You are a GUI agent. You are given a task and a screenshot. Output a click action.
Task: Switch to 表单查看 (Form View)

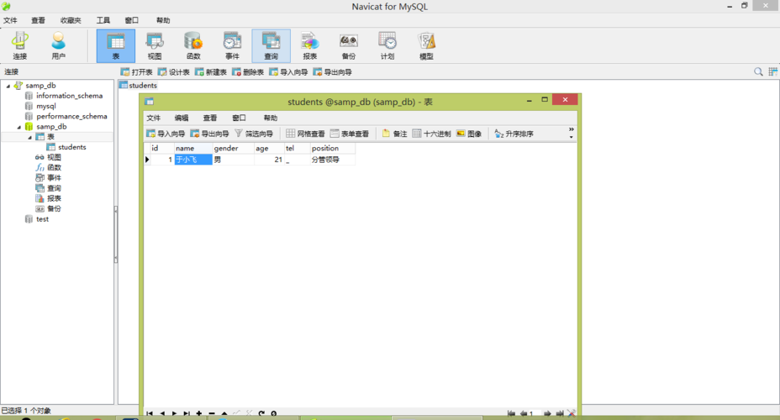349,134
